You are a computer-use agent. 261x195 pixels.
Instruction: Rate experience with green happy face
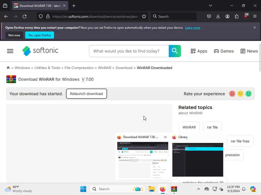point(248,94)
